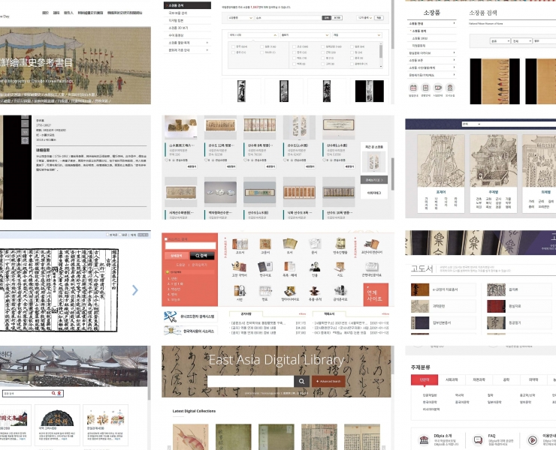
Task: Open the 고문서 category icon
Action: (265, 245)
